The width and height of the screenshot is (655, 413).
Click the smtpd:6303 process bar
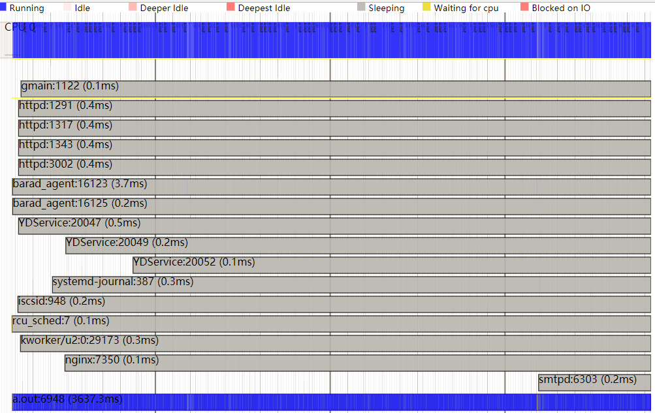click(594, 383)
